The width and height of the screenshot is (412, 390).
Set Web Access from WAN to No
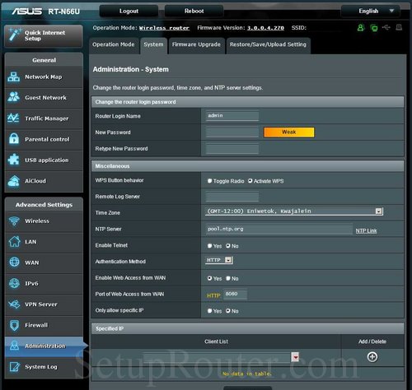(x=228, y=278)
